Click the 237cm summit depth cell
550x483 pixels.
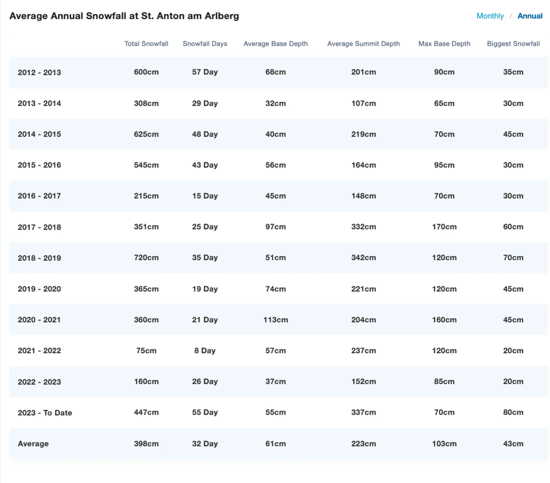point(364,351)
